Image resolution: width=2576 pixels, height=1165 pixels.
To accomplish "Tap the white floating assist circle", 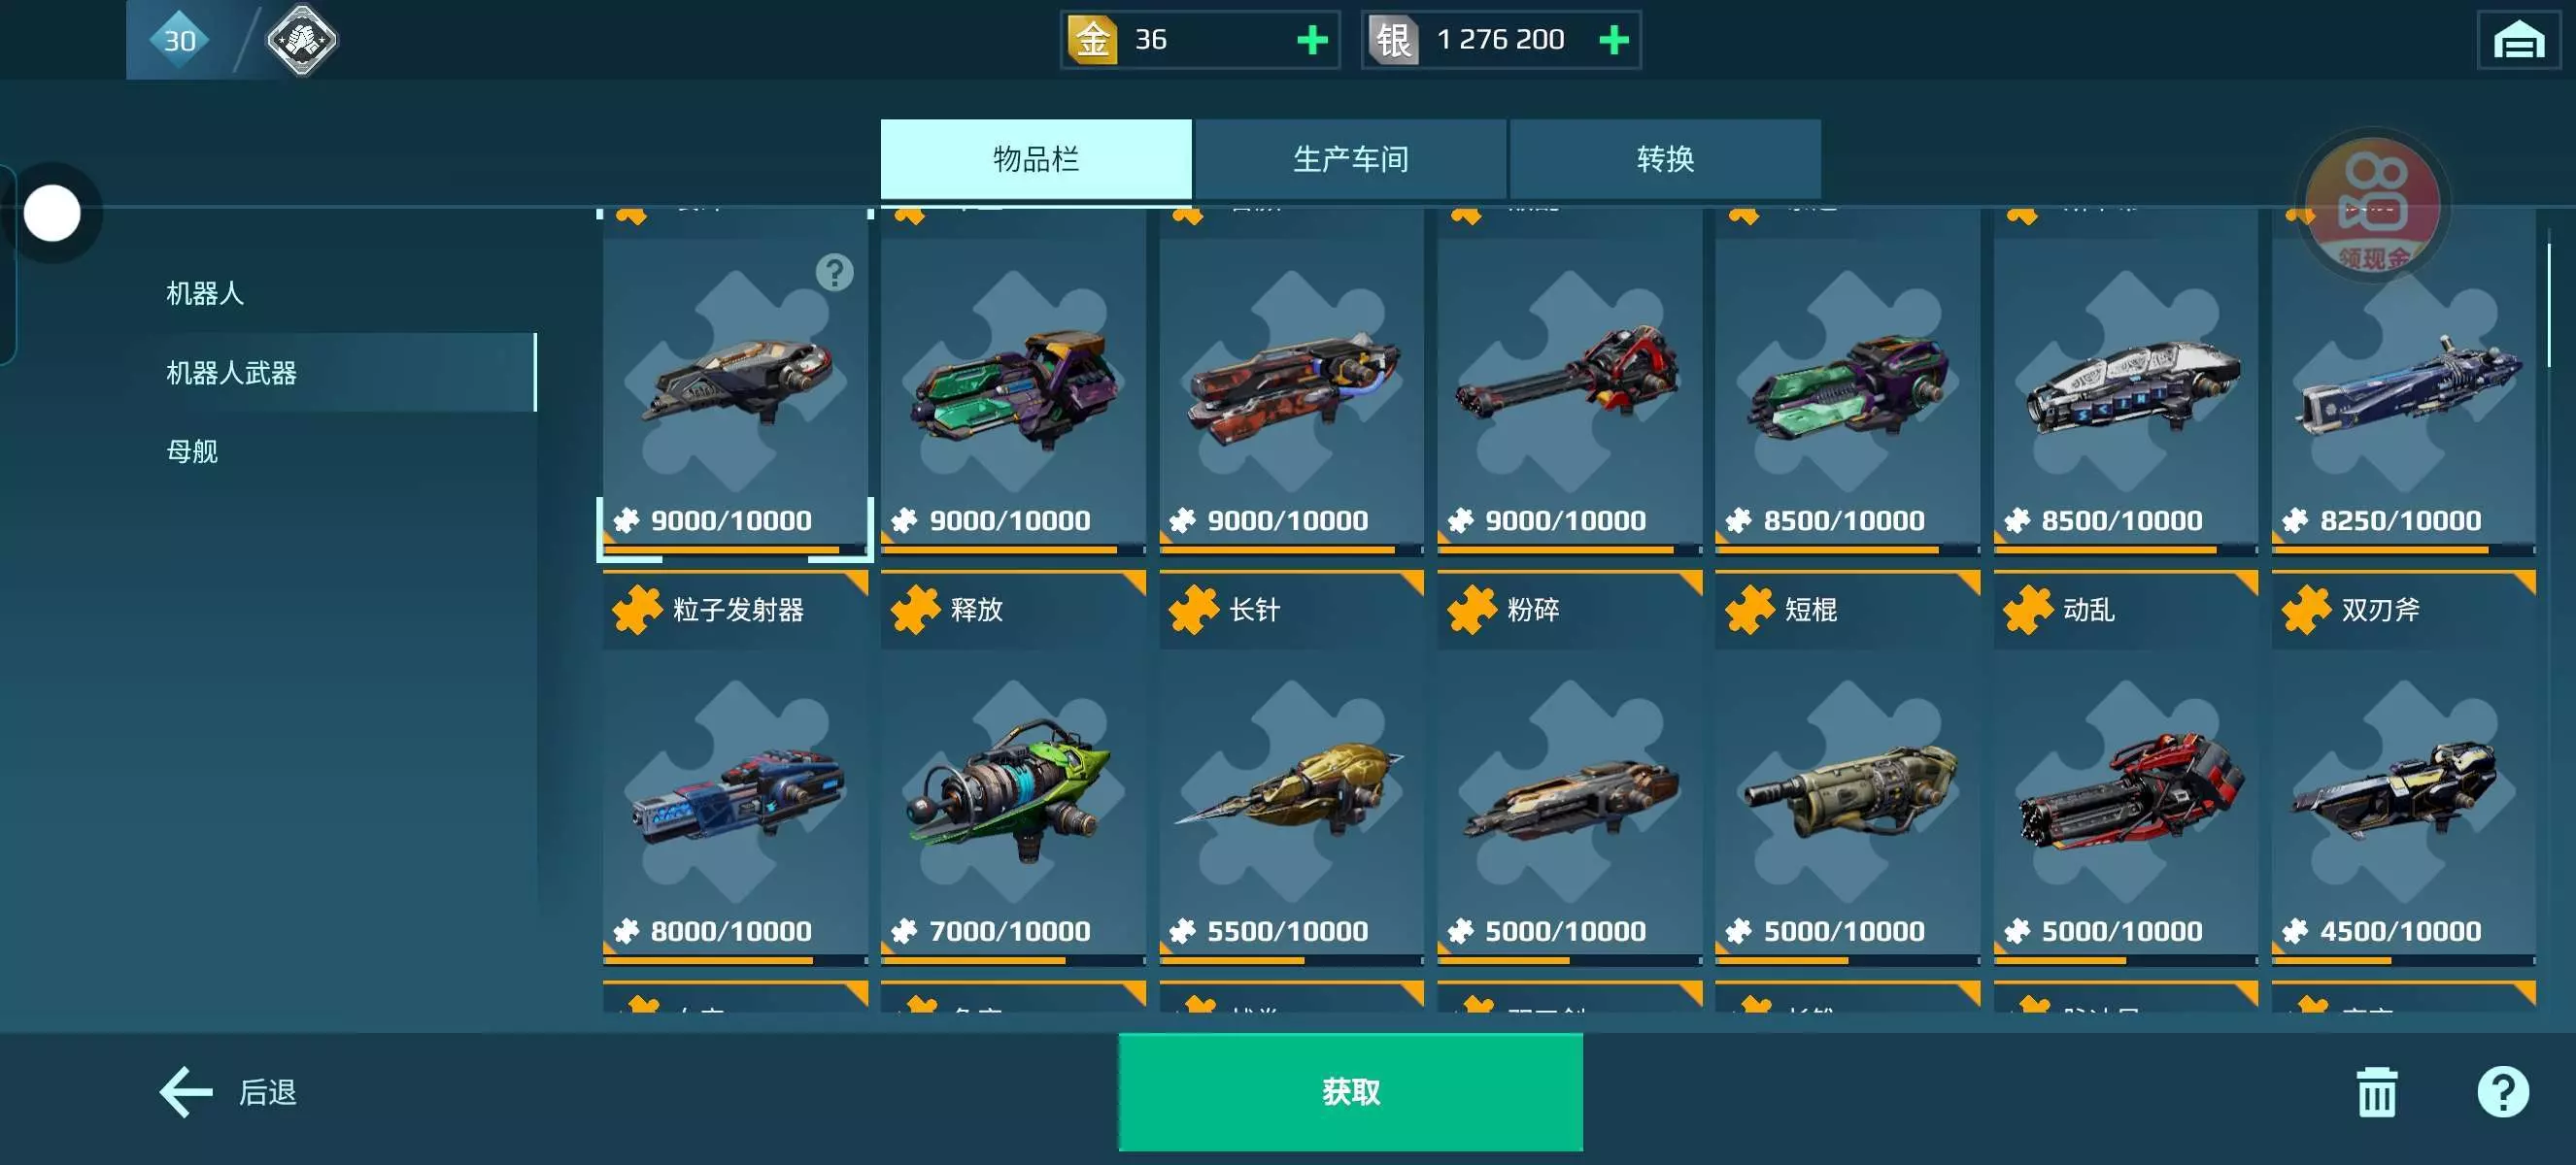I will pos(52,213).
